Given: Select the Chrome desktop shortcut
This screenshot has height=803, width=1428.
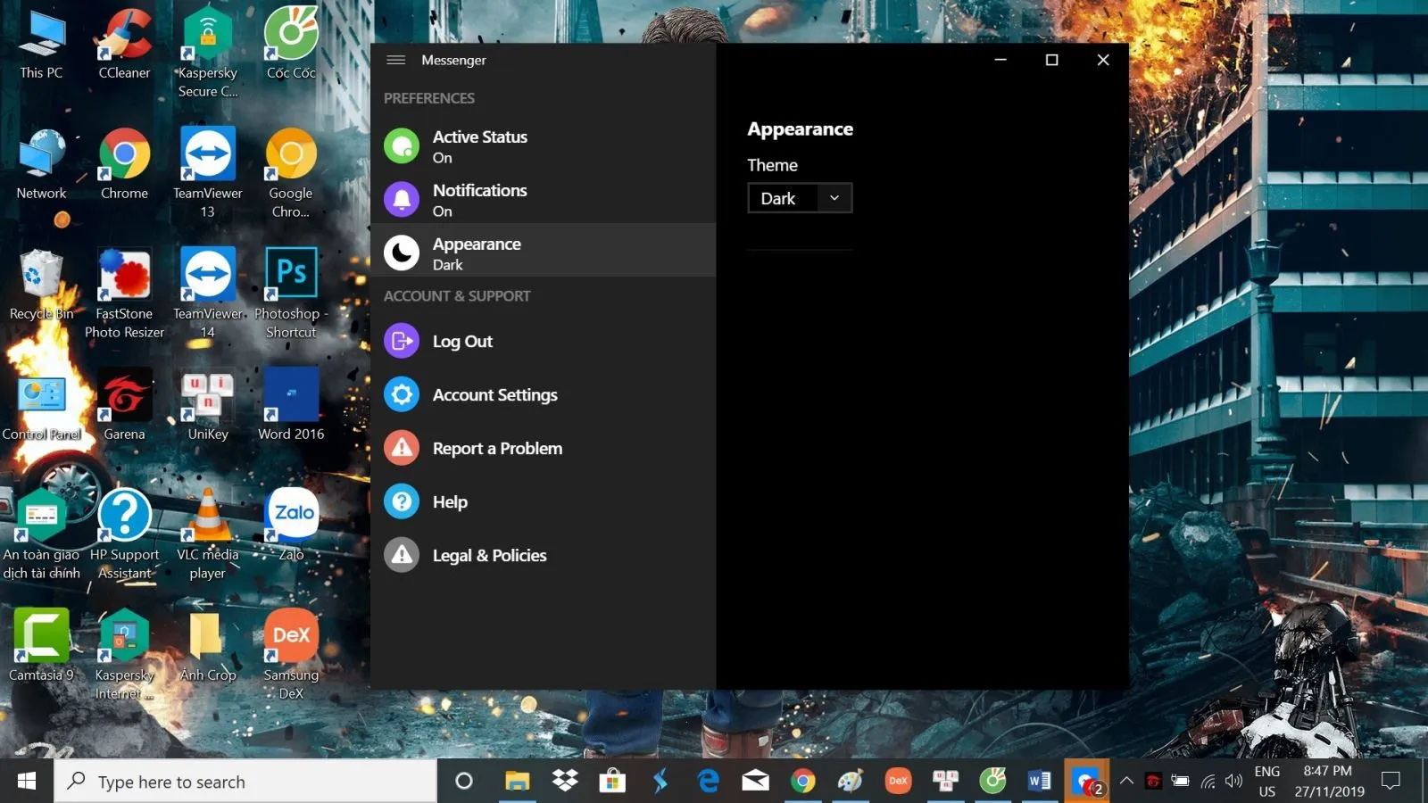Looking at the screenshot, I should (124, 164).
